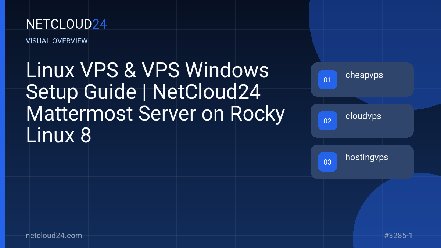Screen dimensions: 441x248
Task: Click the Linux VPS Setup Guide headline
Action: click(155, 103)
